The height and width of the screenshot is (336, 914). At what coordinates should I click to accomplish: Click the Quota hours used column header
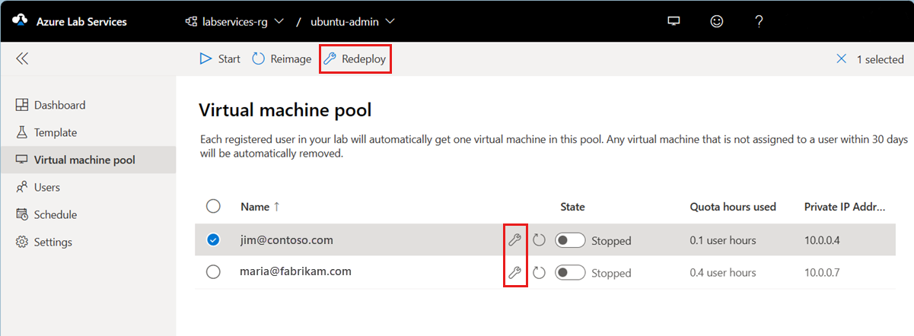point(733,207)
